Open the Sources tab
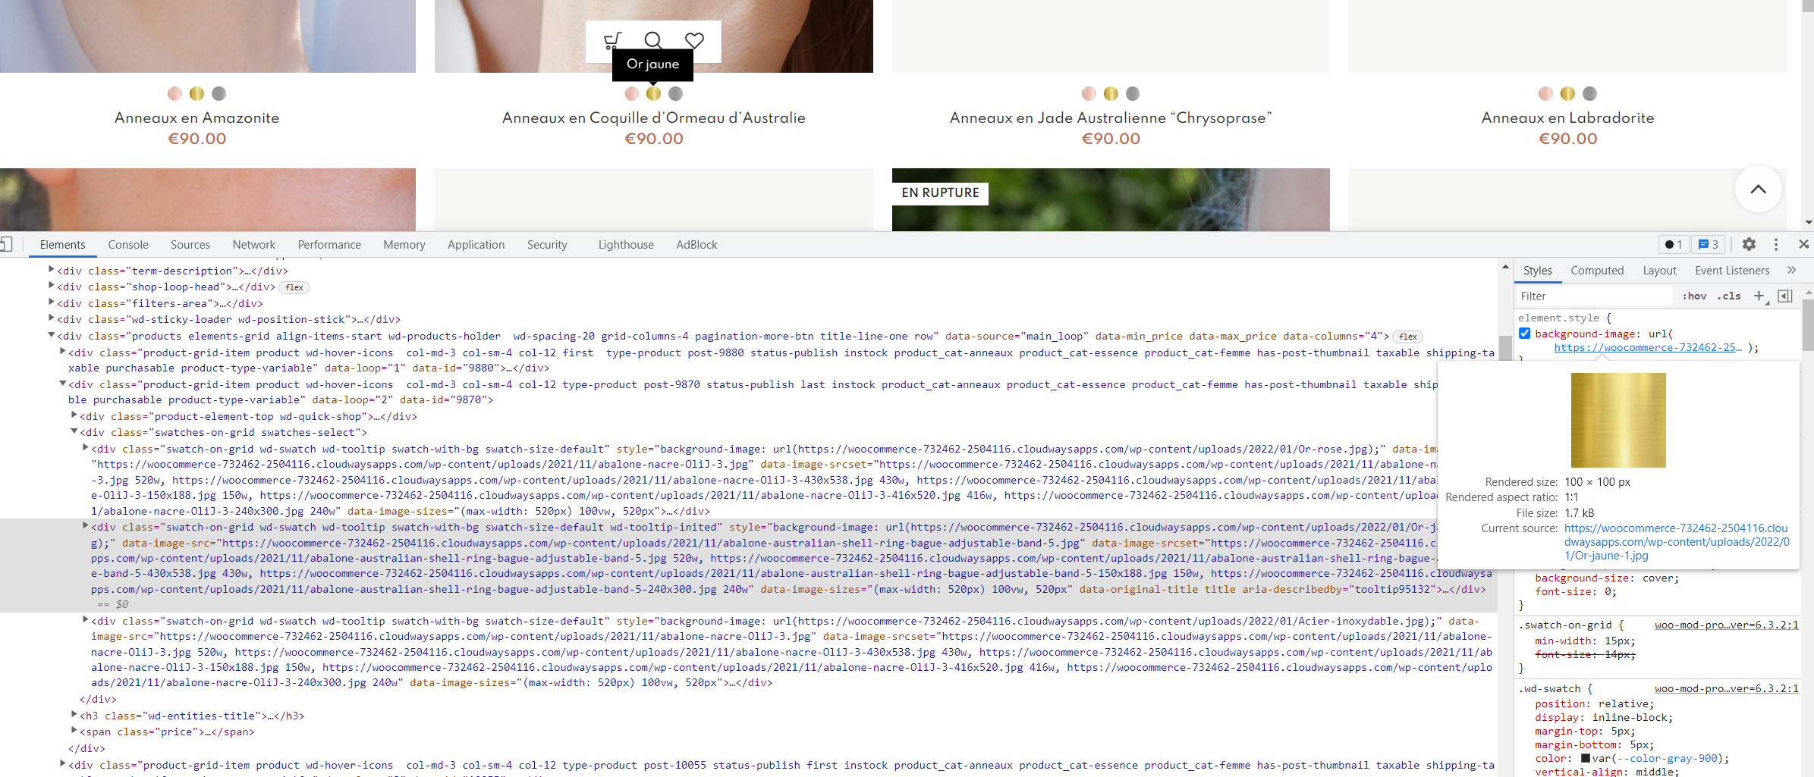The height and width of the screenshot is (777, 1814). tap(190, 244)
